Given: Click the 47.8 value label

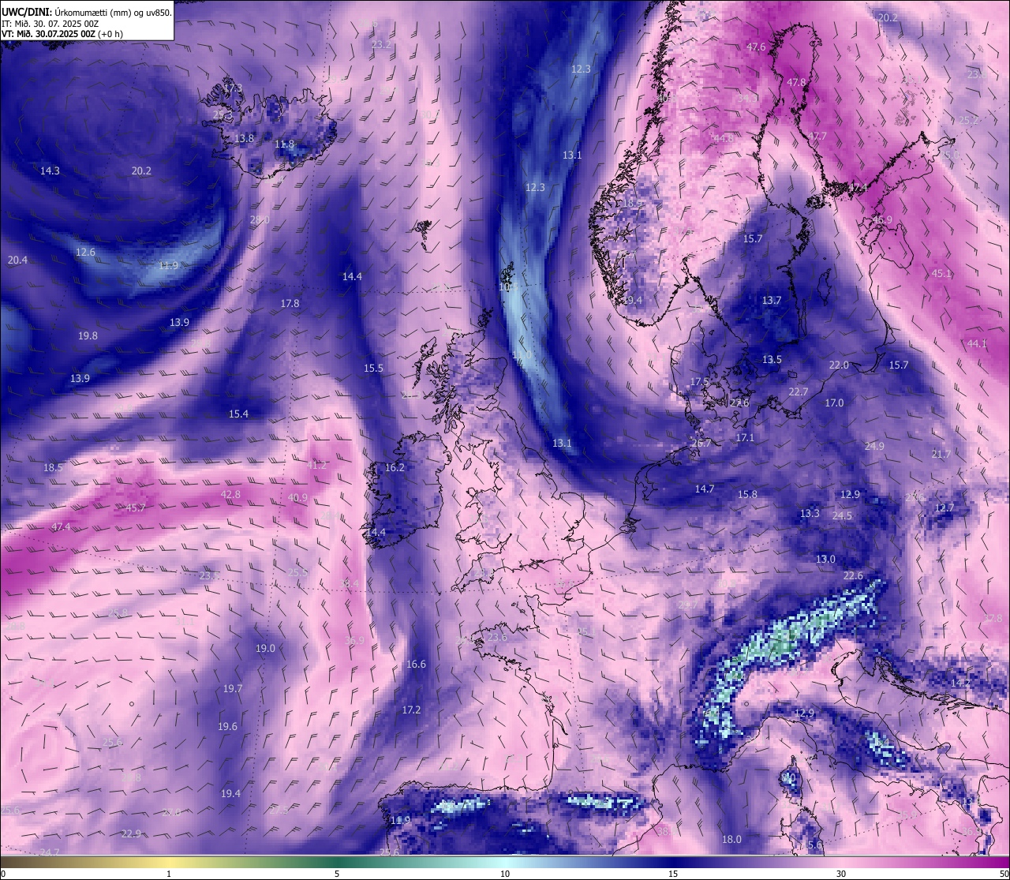Looking at the screenshot, I should pyautogui.click(x=796, y=83).
